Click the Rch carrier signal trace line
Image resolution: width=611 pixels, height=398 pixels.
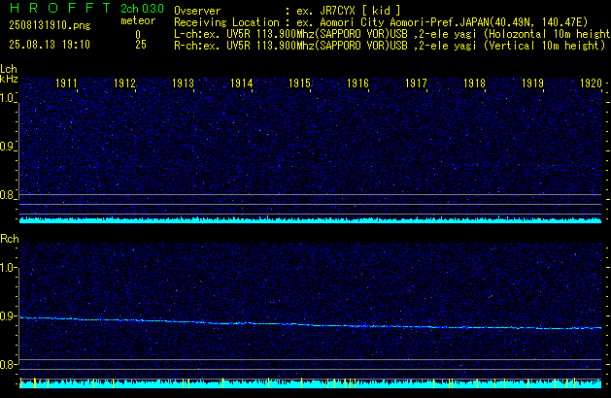click(311, 323)
